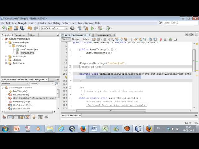This screenshot has height=149, width=199.
Task: Open the Navigate menu
Action: coord(23,23)
